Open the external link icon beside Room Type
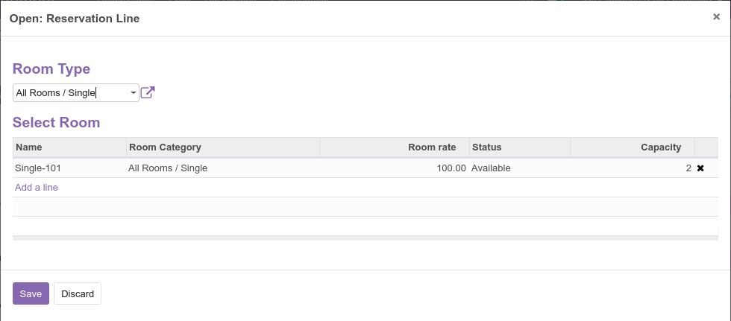This screenshot has height=321, width=731. (148, 92)
